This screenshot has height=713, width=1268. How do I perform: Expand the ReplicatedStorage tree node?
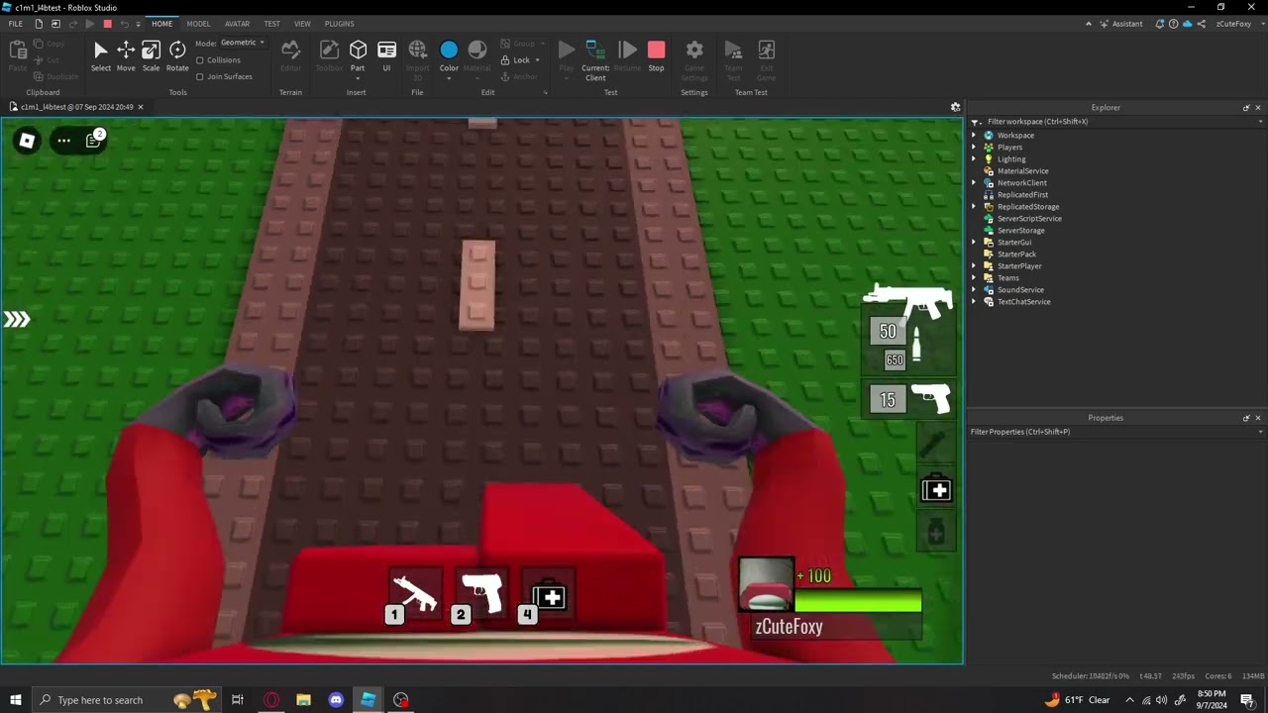tap(974, 207)
